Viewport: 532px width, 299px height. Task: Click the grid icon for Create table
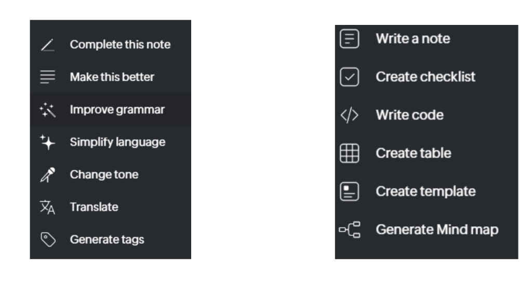click(350, 154)
